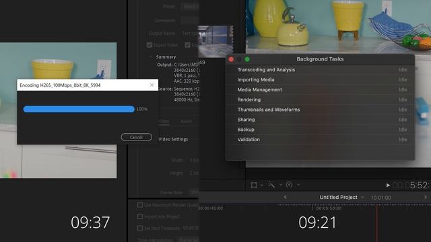
Task: Click the green zoom button on Background Tasks
Action: (247, 59)
